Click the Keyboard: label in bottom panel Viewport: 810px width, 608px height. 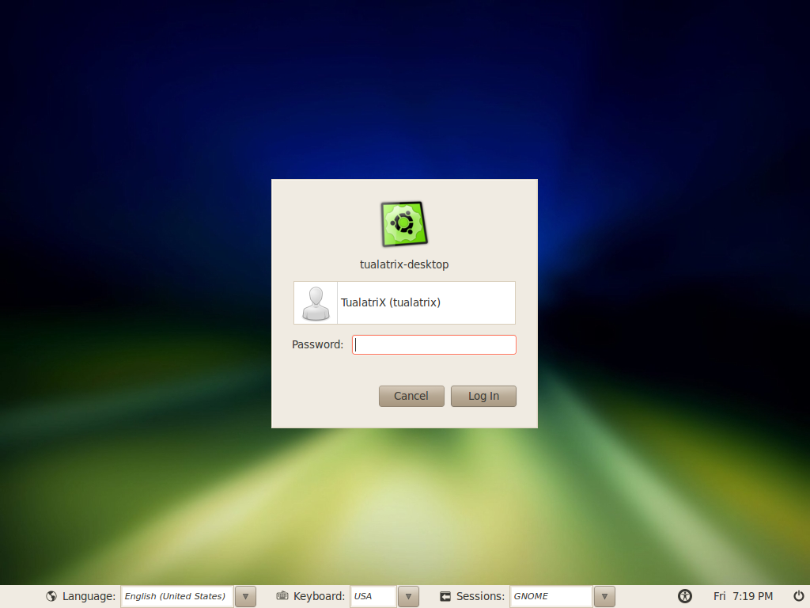click(x=319, y=596)
